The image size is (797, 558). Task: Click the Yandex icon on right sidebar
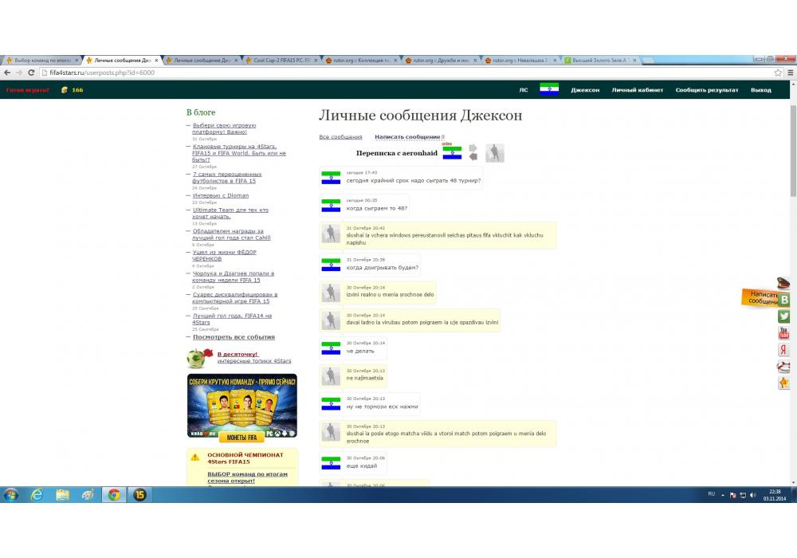pos(784,350)
